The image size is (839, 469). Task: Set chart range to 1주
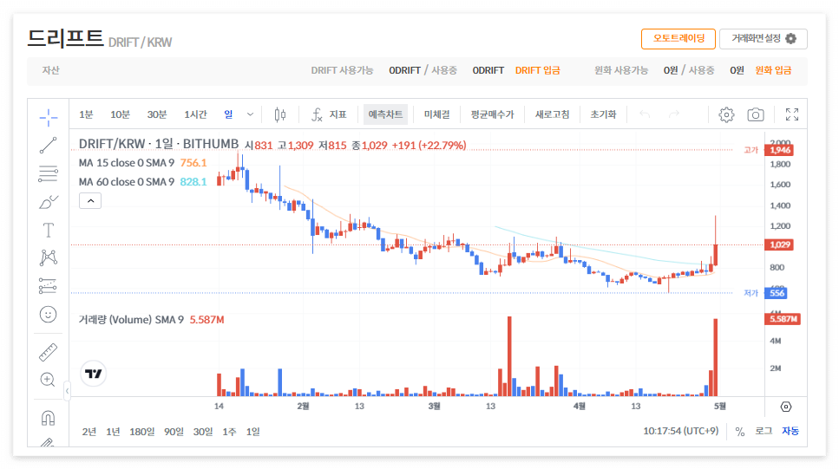tap(229, 432)
